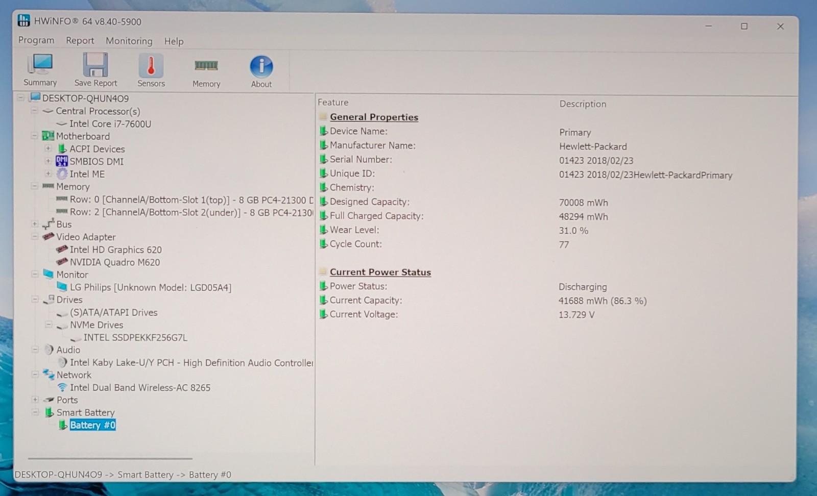The image size is (817, 496).
Task: Click the Monitor node icon
Action: click(x=49, y=274)
